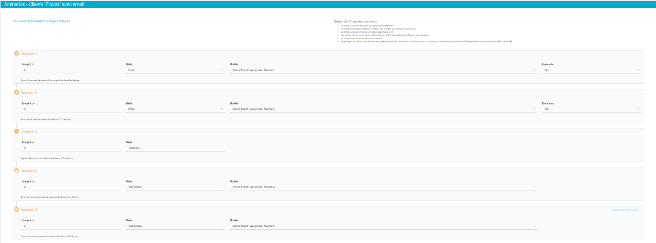
Task: Click the phone icon next to Relance n°3
Action: 17,131
